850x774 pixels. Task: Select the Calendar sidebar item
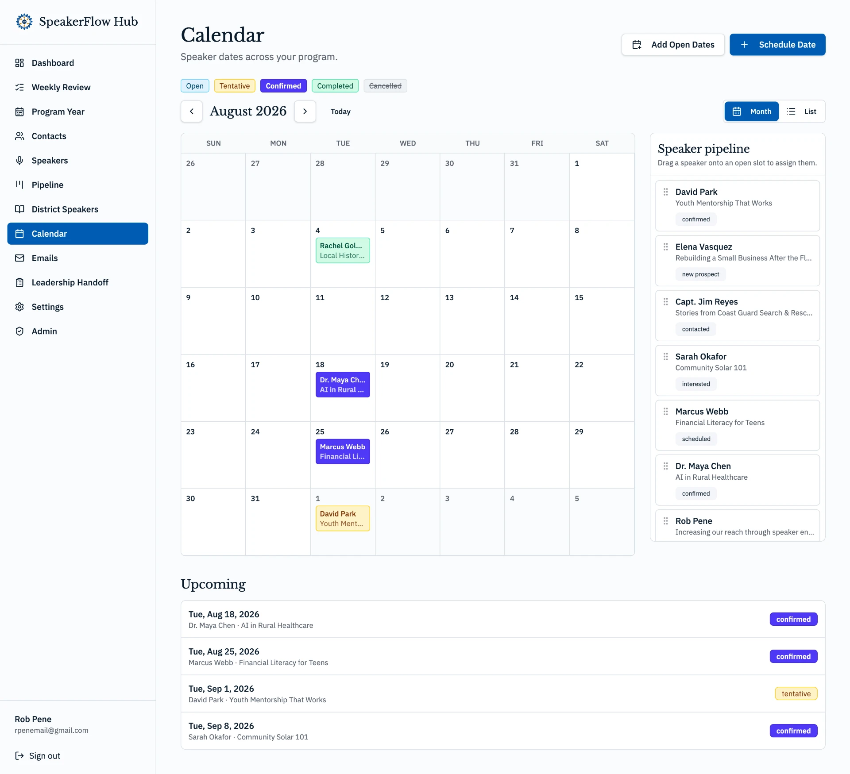tap(78, 234)
